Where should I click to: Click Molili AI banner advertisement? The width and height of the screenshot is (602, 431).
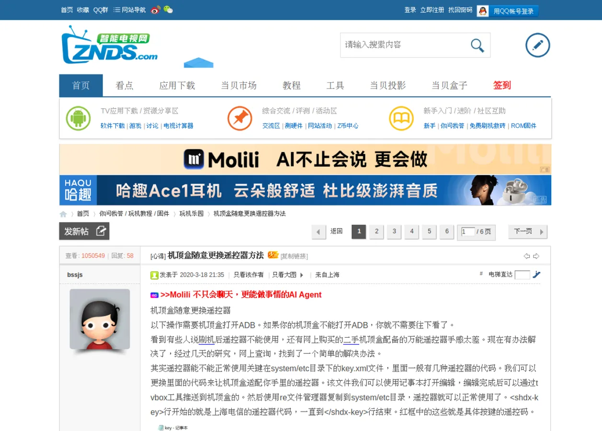(305, 159)
